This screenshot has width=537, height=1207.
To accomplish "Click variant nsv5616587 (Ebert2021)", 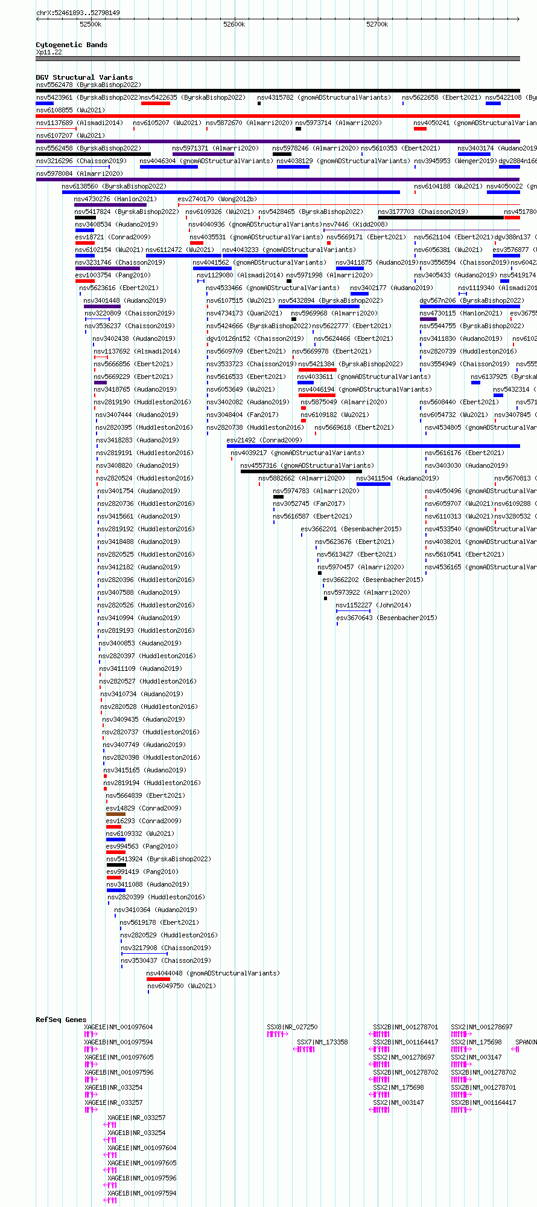I will (x=312, y=516).
